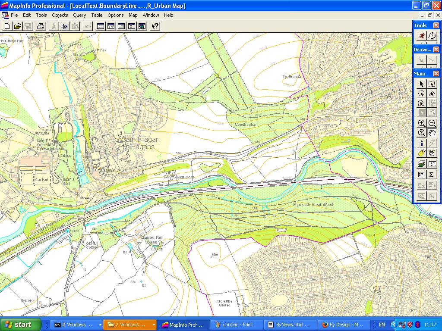Image resolution: width=442 pixels, height=331 pixels.
Task: Close the Tools floating toolbar
Action: (x=436, y=25)
